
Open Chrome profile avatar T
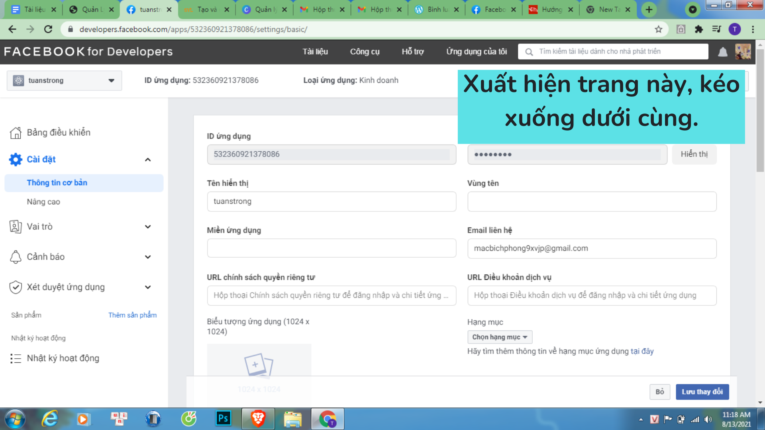pos(735,29)
